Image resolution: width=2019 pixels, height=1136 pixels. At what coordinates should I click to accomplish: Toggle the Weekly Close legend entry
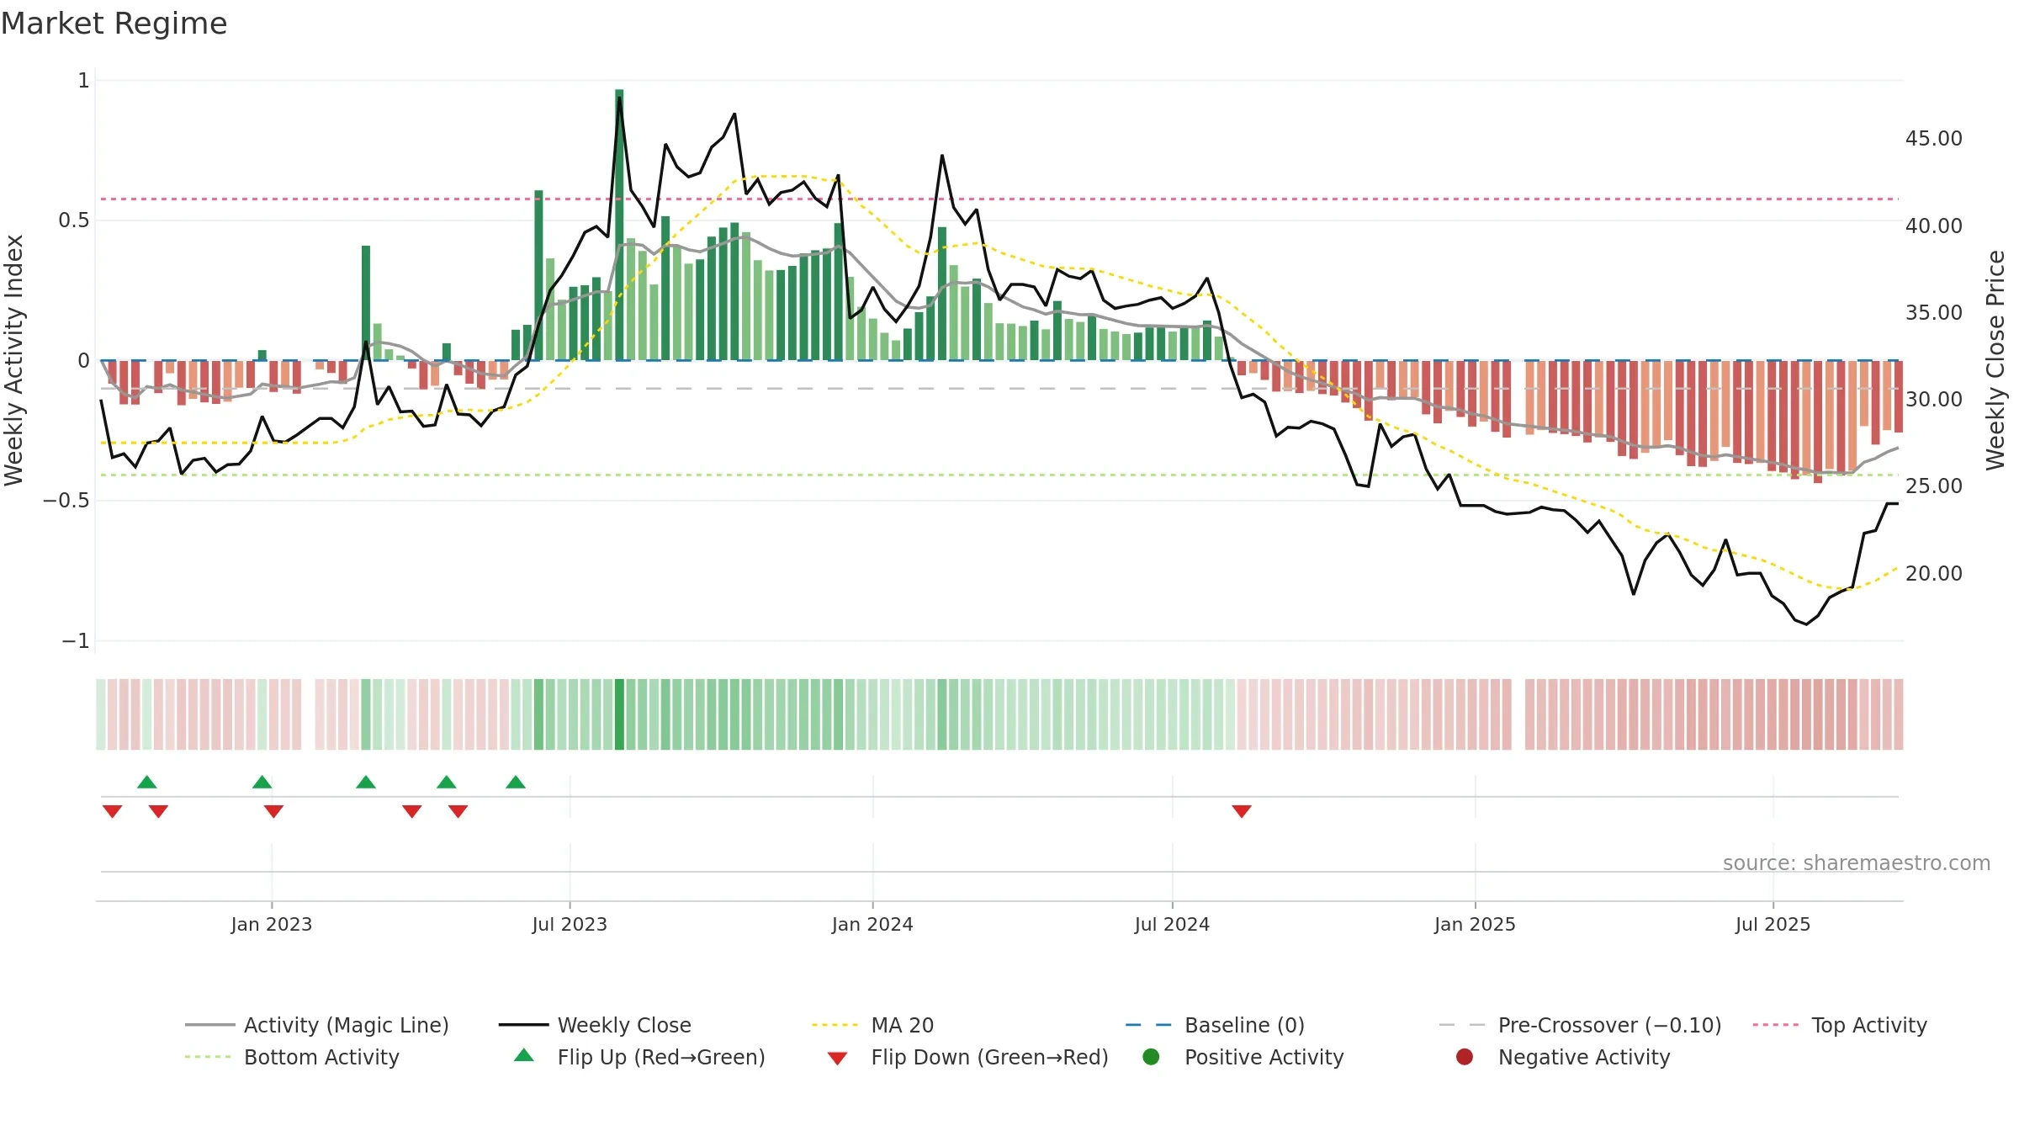point(595,1025)
